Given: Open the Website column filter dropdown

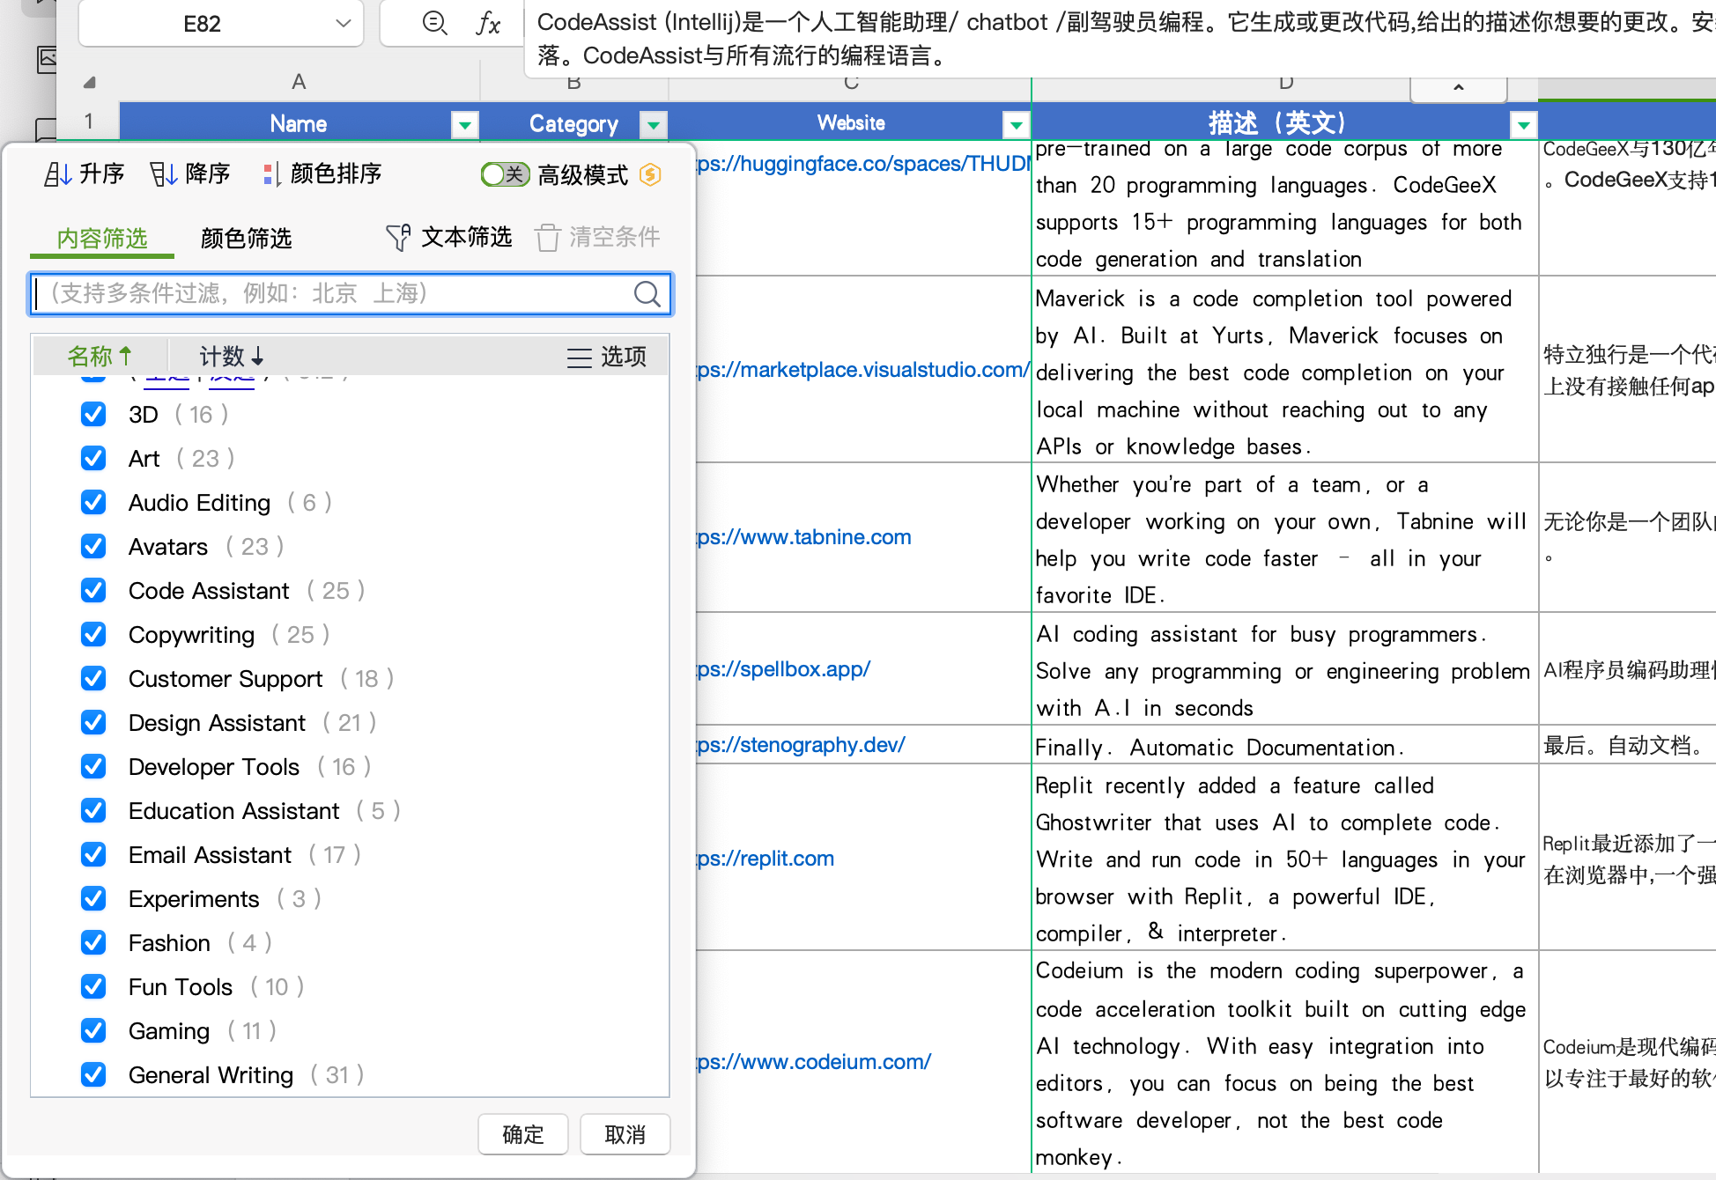Looking at the screenshot, I should [1017, 125].
